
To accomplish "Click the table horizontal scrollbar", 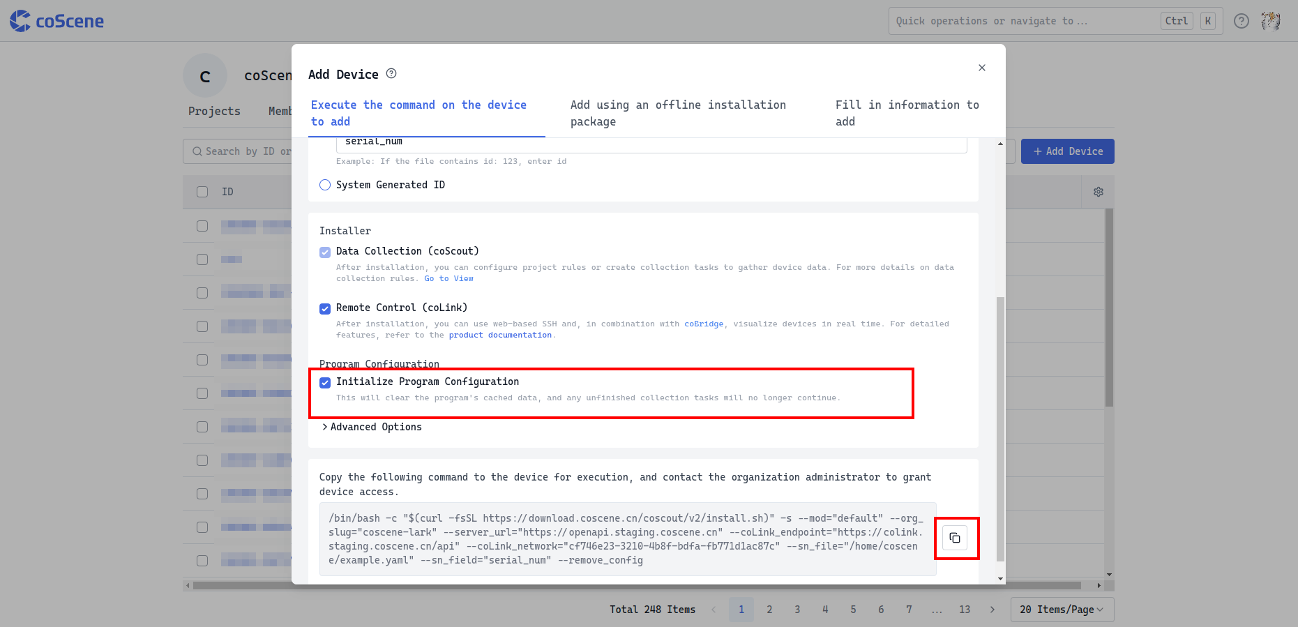I will [637, 586].
